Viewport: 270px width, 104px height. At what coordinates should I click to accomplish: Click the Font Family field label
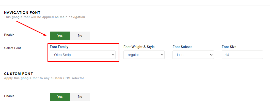(x=59, y=47)
